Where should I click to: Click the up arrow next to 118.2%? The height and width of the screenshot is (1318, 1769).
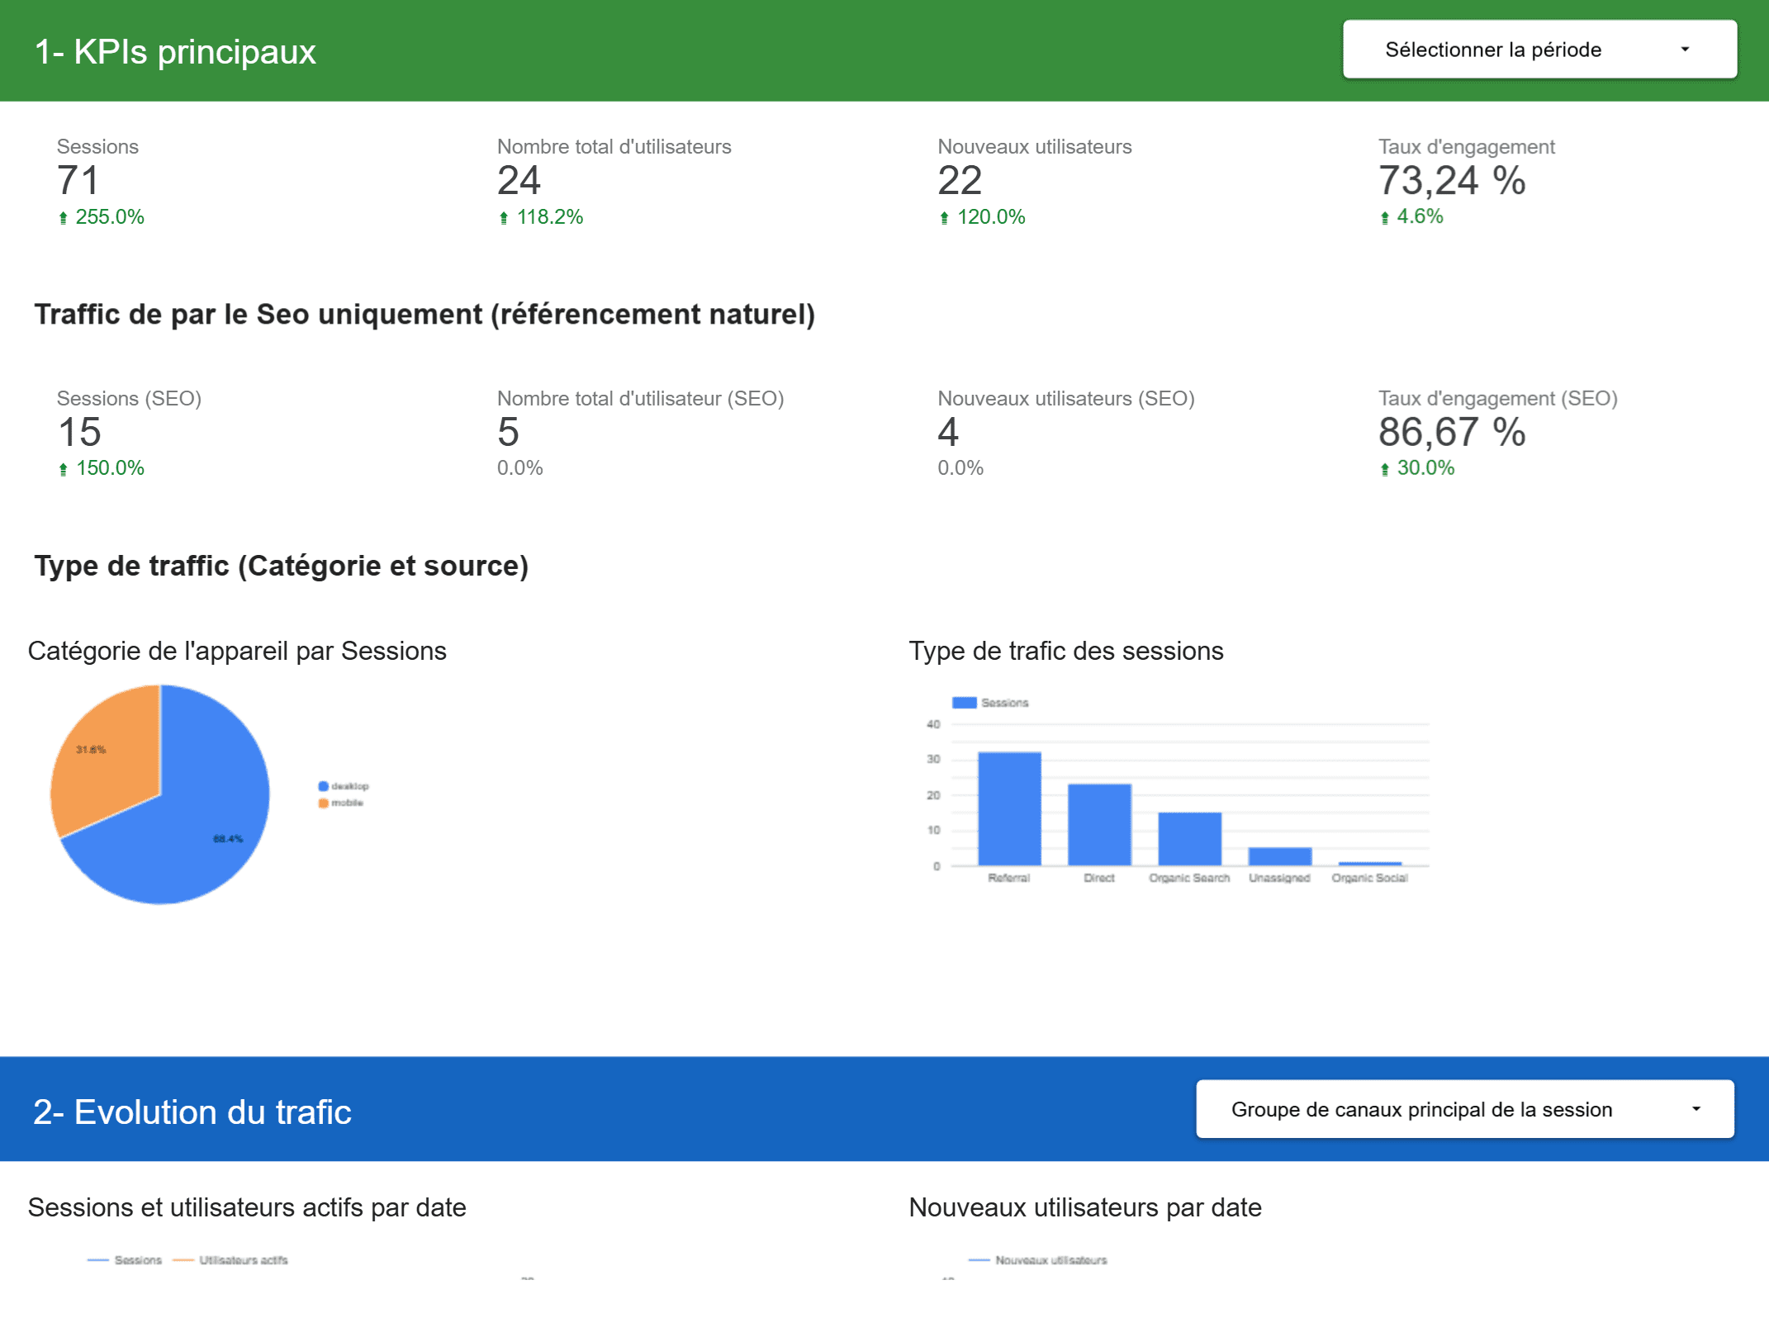pyautogui.click(x=504, y=218)
